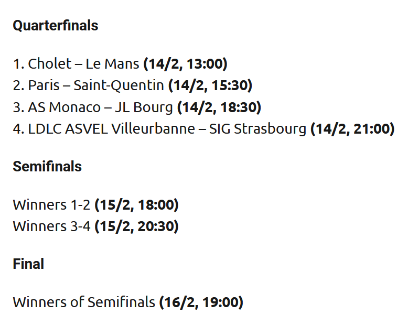Screen dimensions: 408x326
Task: Click the SIG Strasbourg team name
Action: [x=257, y=129]
